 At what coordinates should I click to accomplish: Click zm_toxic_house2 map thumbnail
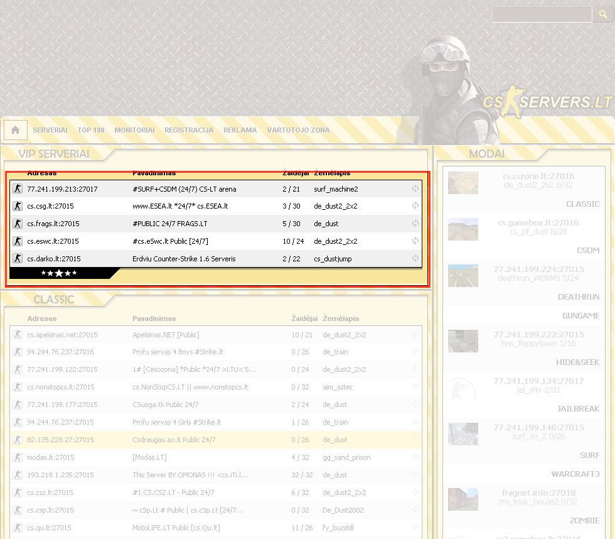[x=463, y=499]
